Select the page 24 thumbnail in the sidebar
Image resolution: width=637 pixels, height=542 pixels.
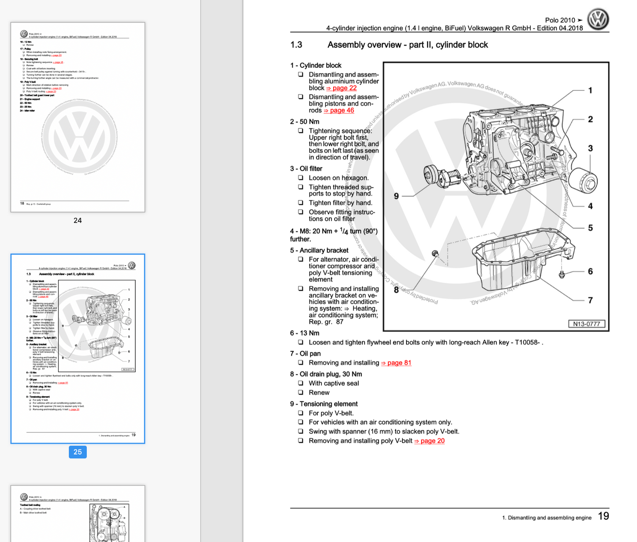pos(78,117)
